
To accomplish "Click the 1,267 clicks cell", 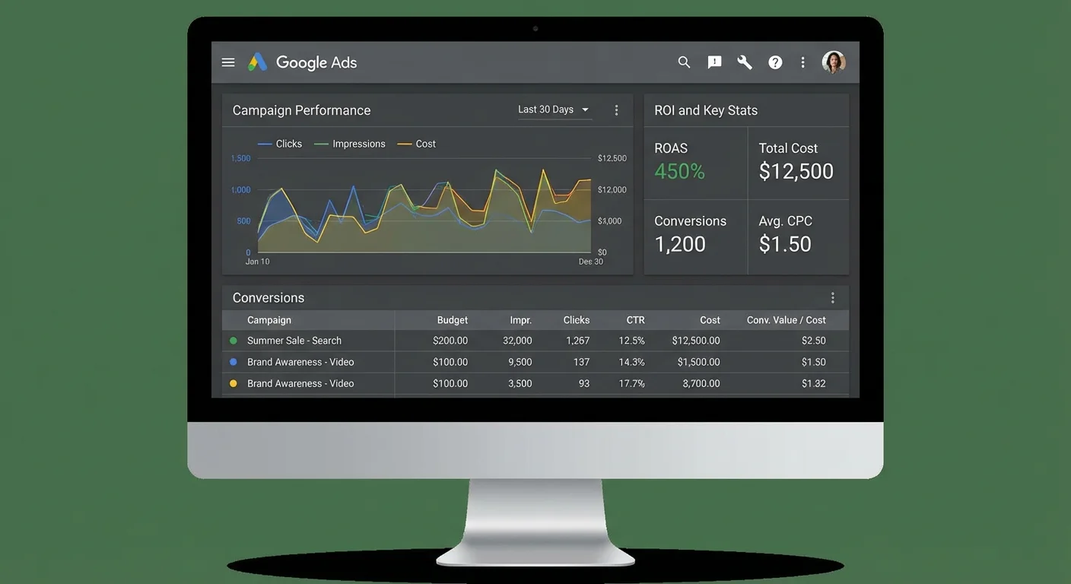I will 578,341.
